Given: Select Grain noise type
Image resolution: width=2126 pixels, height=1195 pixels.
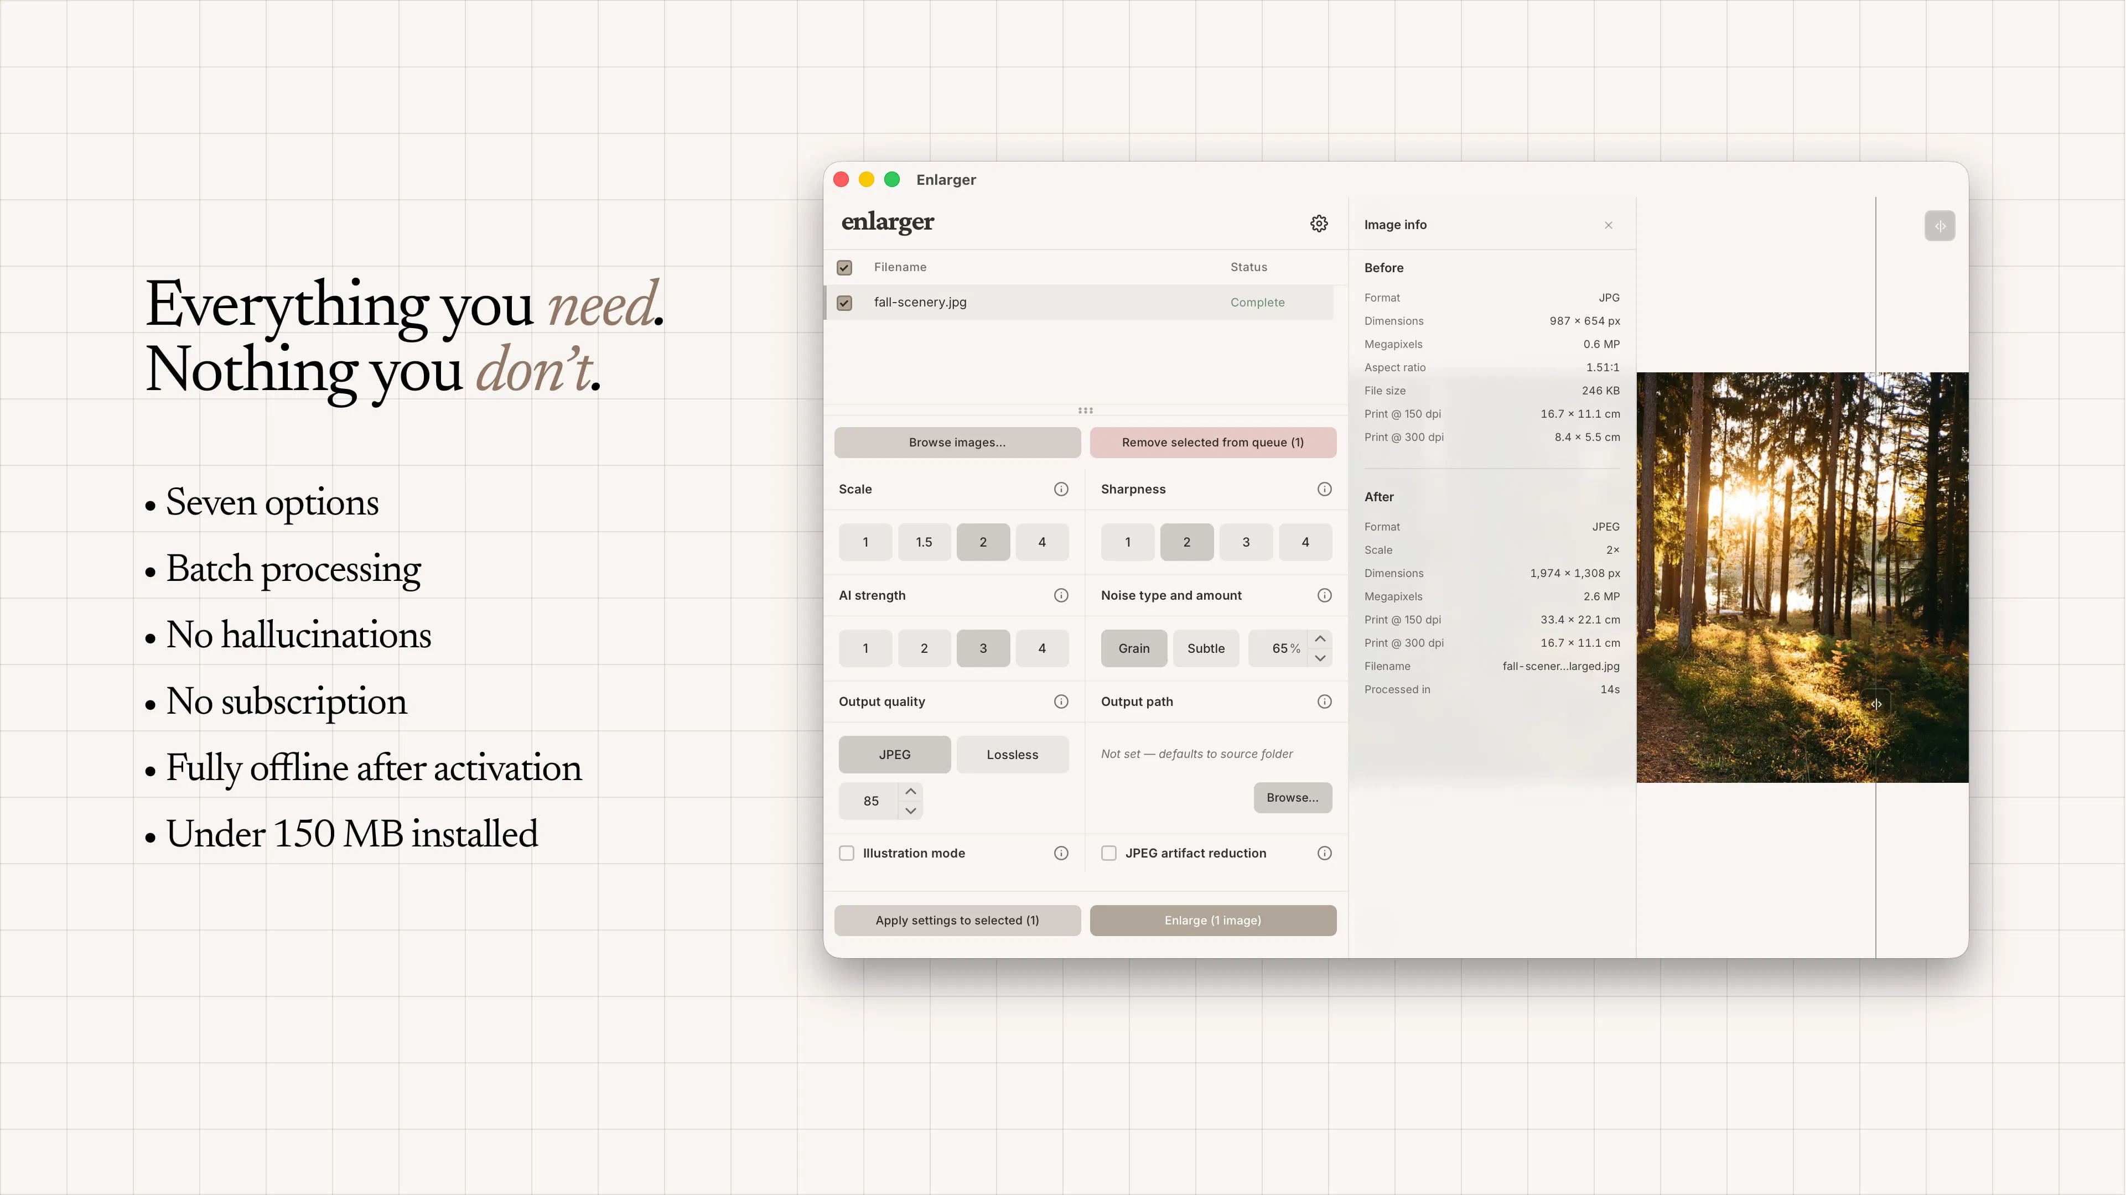Looking at the screenshot, I should (1134, 648).
